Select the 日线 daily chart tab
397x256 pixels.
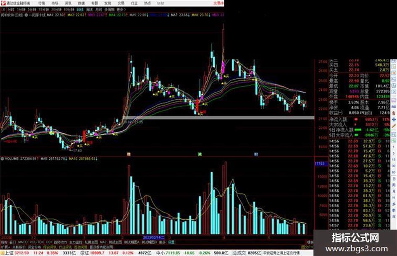[80, 10]
